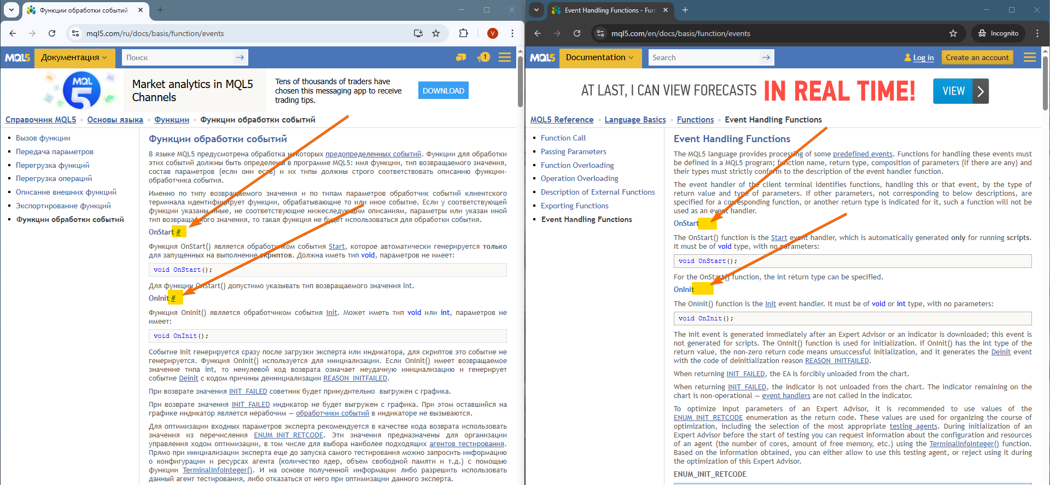Open 'Function Overloading' in the sidebar
1050x485 pixels.
pyautogui.click(x=577, y=165)
